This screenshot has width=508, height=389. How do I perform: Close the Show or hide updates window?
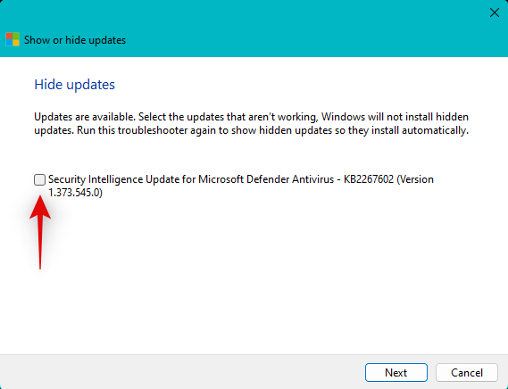pos(495,12)
